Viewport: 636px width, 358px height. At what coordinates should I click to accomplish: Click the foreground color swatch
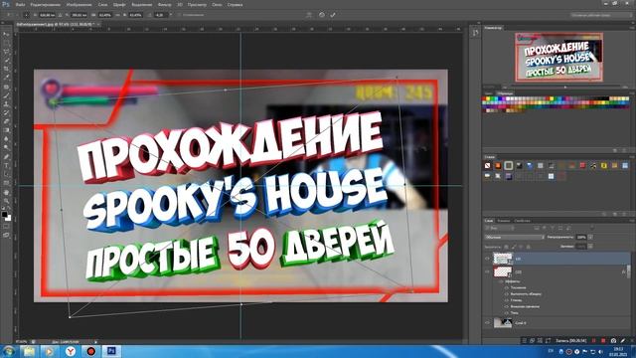coord(4,214)
